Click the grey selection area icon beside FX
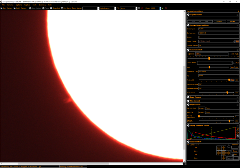The image size is (240, 168). tap(139, 8)
